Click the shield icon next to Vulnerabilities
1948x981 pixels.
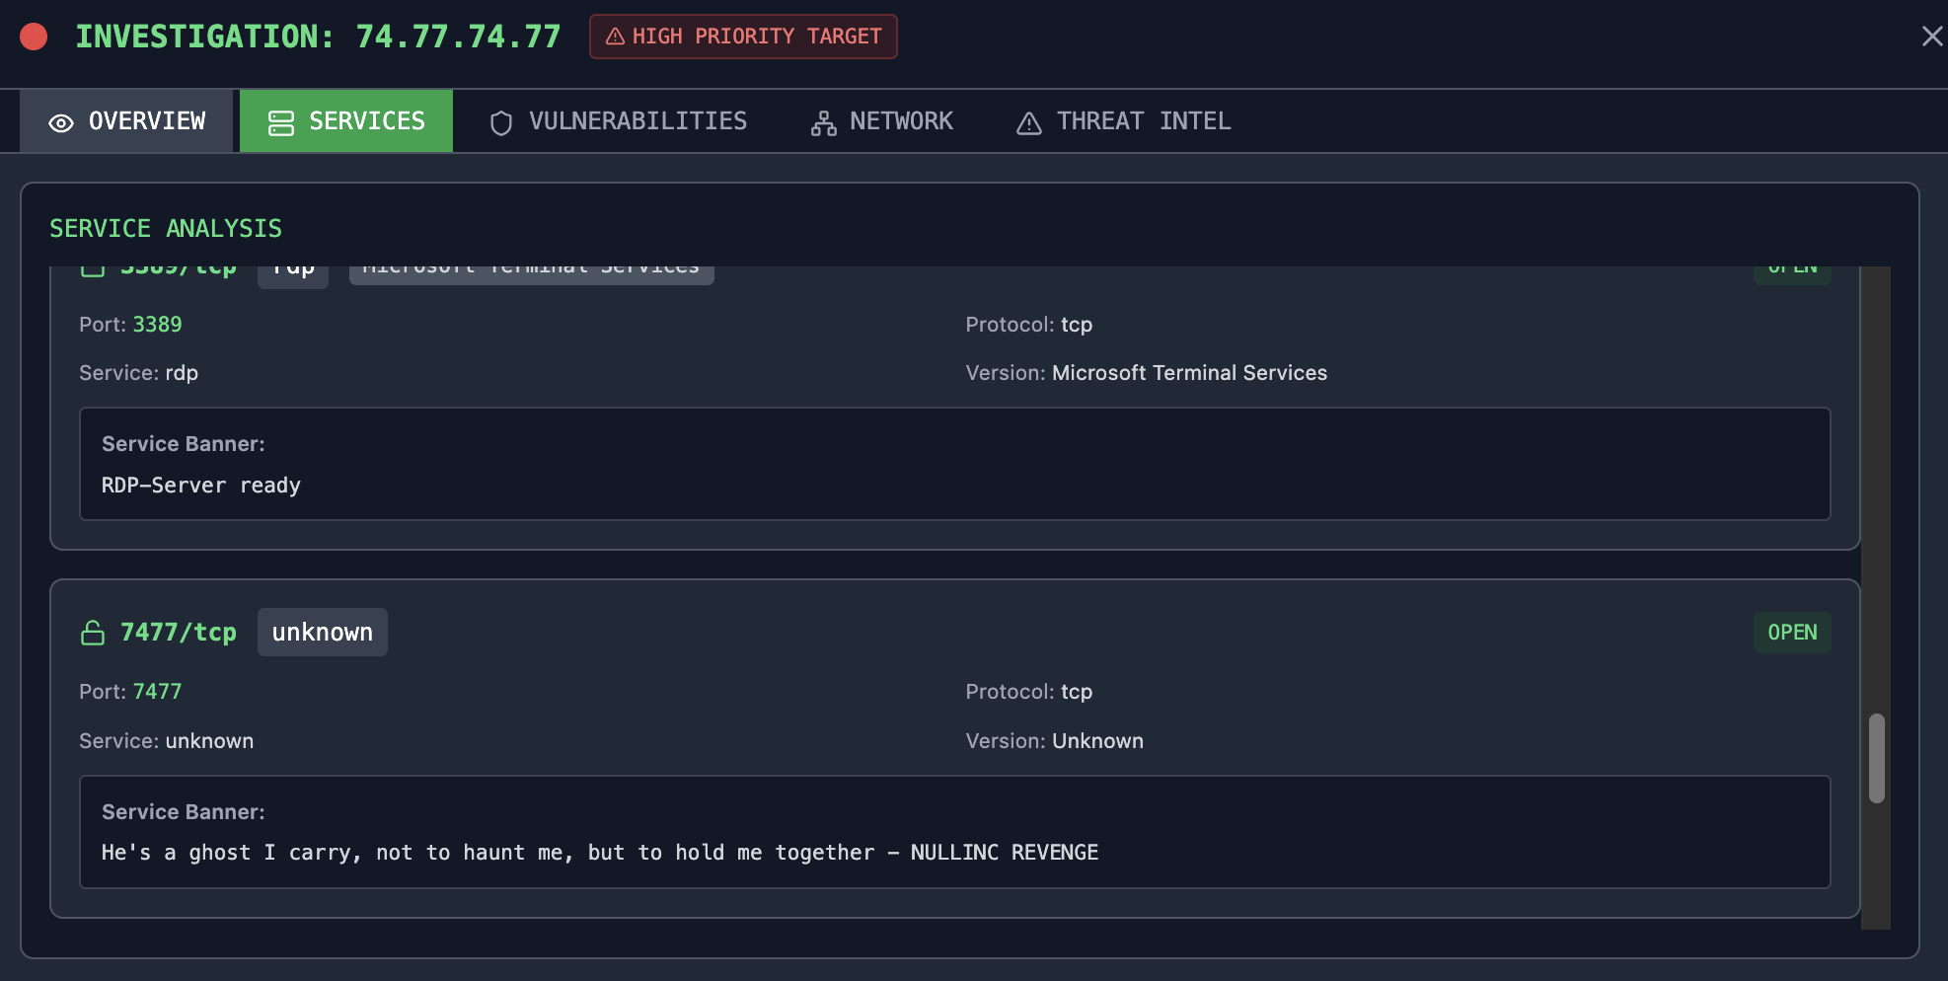point(501,122)
